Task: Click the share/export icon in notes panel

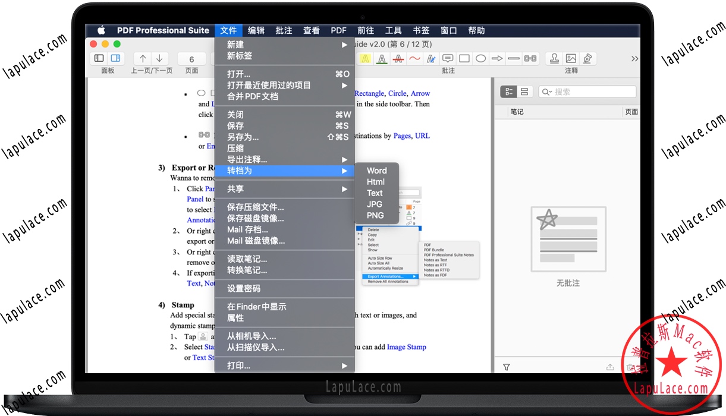Action: click(x=610, y=368)
